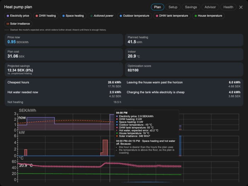Toggle the Space heating series
Screen dimensions: 248x186
coord(73,16)
